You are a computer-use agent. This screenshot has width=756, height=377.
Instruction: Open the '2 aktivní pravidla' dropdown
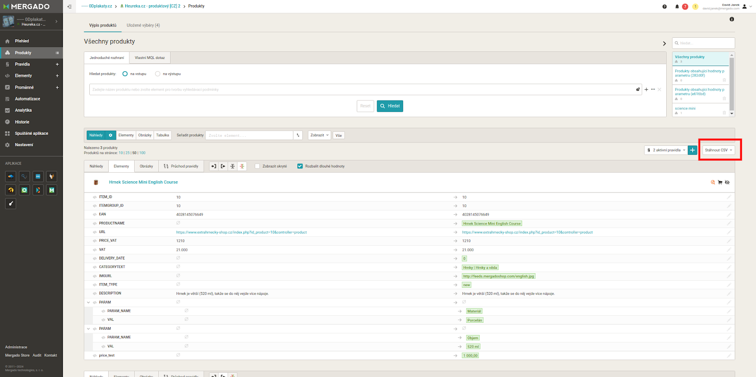(x=666, y=150)
